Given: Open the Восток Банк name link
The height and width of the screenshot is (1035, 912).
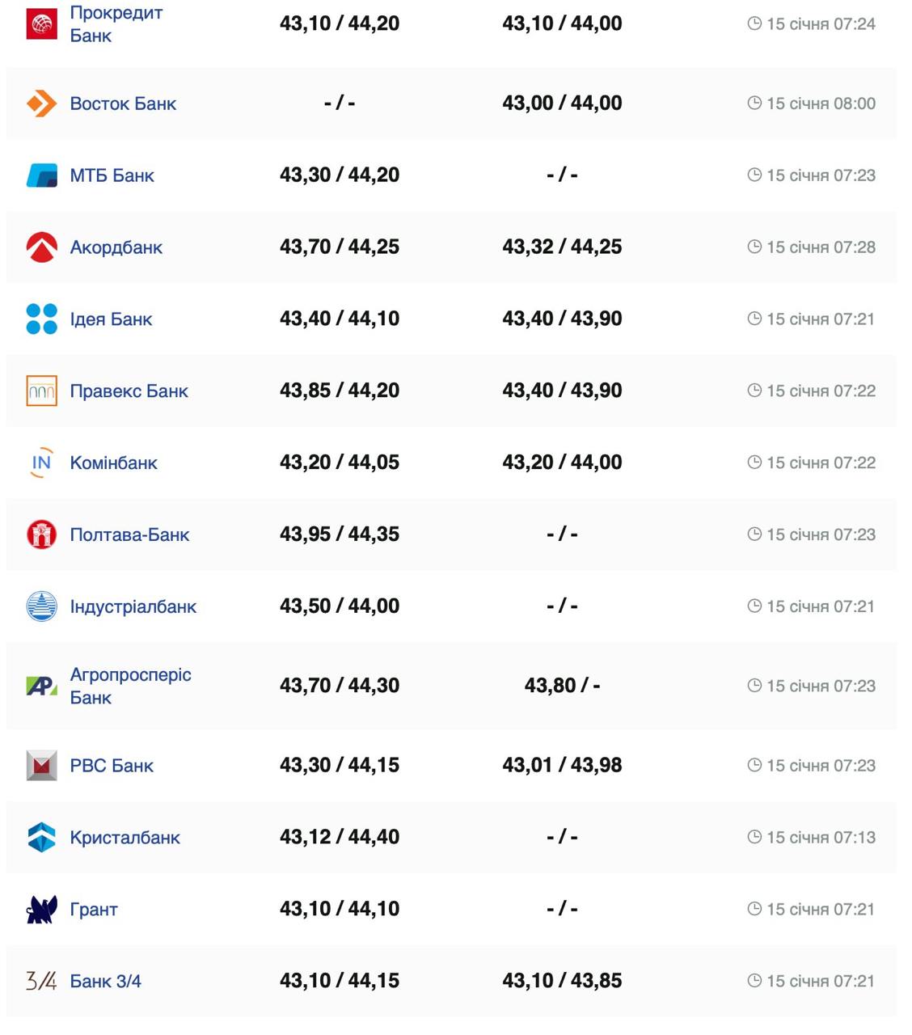Looking at the screenshot, I should pyautogui.click(x=123, y=103).
